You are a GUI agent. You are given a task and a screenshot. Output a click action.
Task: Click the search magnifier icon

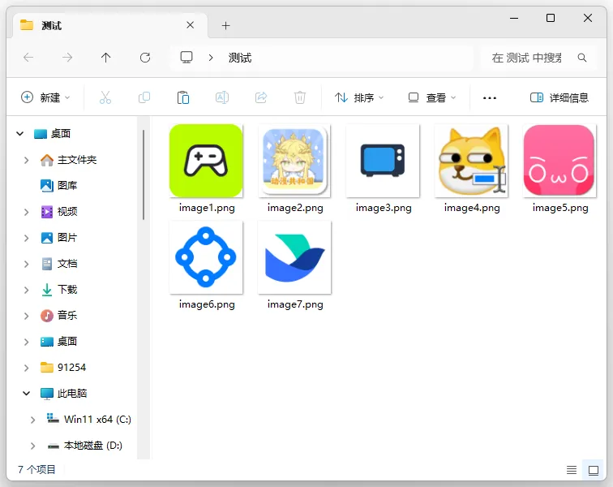[582, 58]
